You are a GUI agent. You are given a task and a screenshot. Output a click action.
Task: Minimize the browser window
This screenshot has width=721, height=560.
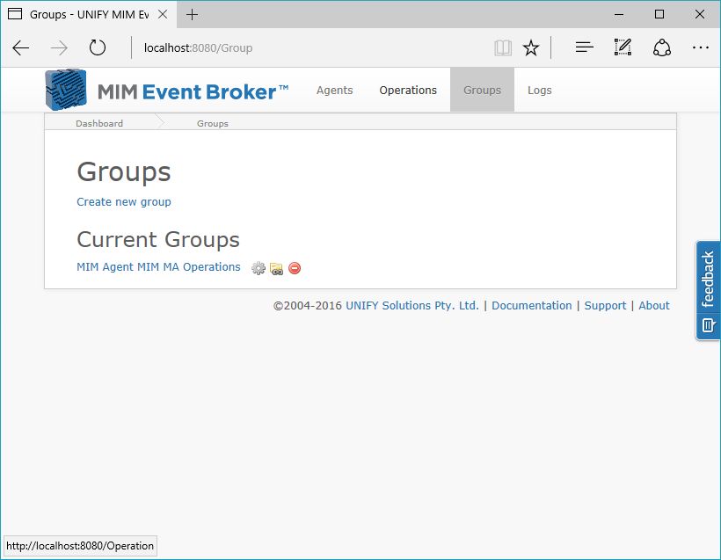pyautogui.click(x=619, y=14)
